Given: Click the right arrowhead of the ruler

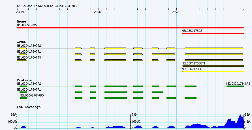Looking at the screenshot, I should 243,9.
